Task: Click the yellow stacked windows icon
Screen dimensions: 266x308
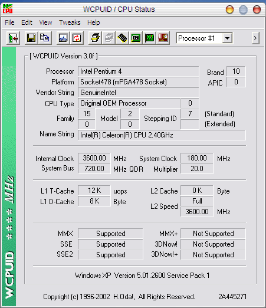Action: click(95, 38)
